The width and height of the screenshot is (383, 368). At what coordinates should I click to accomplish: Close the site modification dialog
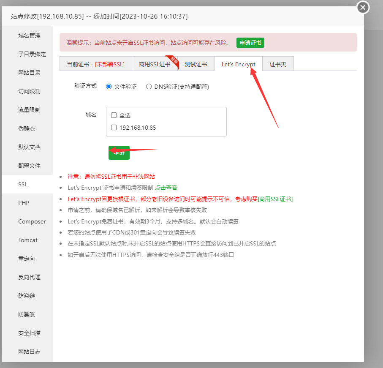[362, 7]
